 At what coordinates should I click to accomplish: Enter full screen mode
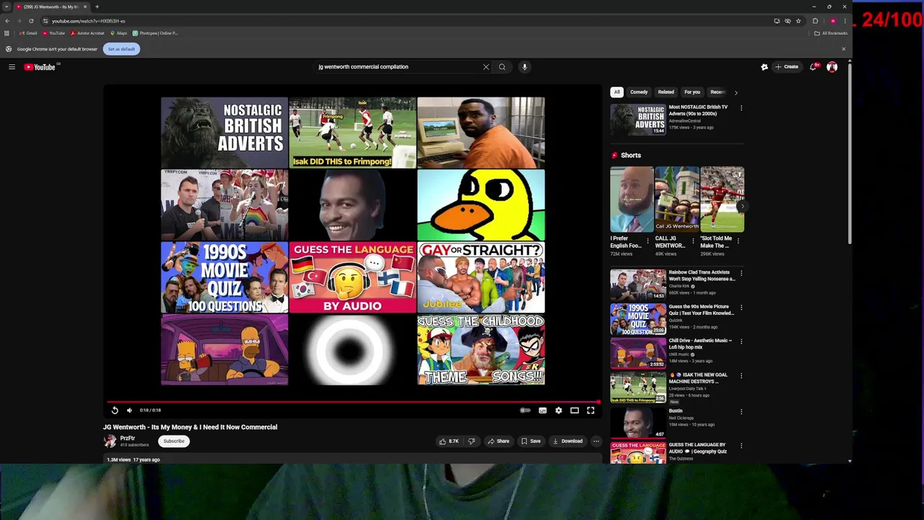pyautogui.click(x=590, y=410)
